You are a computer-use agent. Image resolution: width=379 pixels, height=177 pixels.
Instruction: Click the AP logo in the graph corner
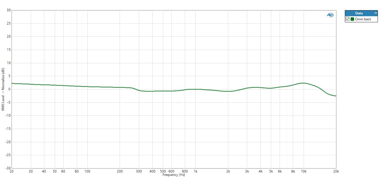tap(330, 15)
